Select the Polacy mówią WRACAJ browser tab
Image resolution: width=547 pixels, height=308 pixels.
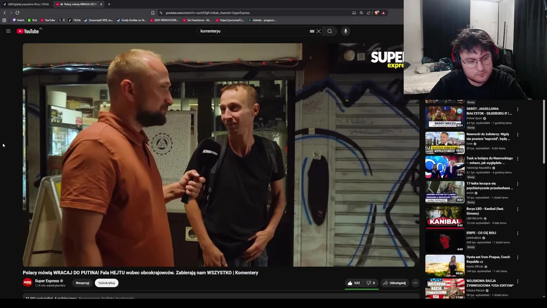[x=79, y=4]
